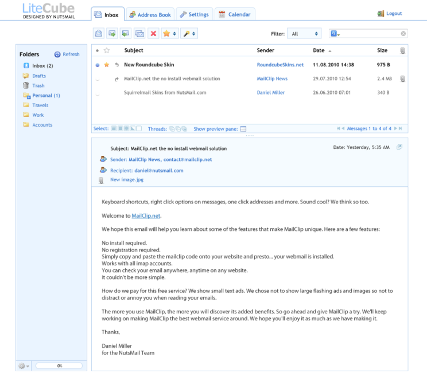Open the Settings tab
Screen dimensions: 427x381
195,14
